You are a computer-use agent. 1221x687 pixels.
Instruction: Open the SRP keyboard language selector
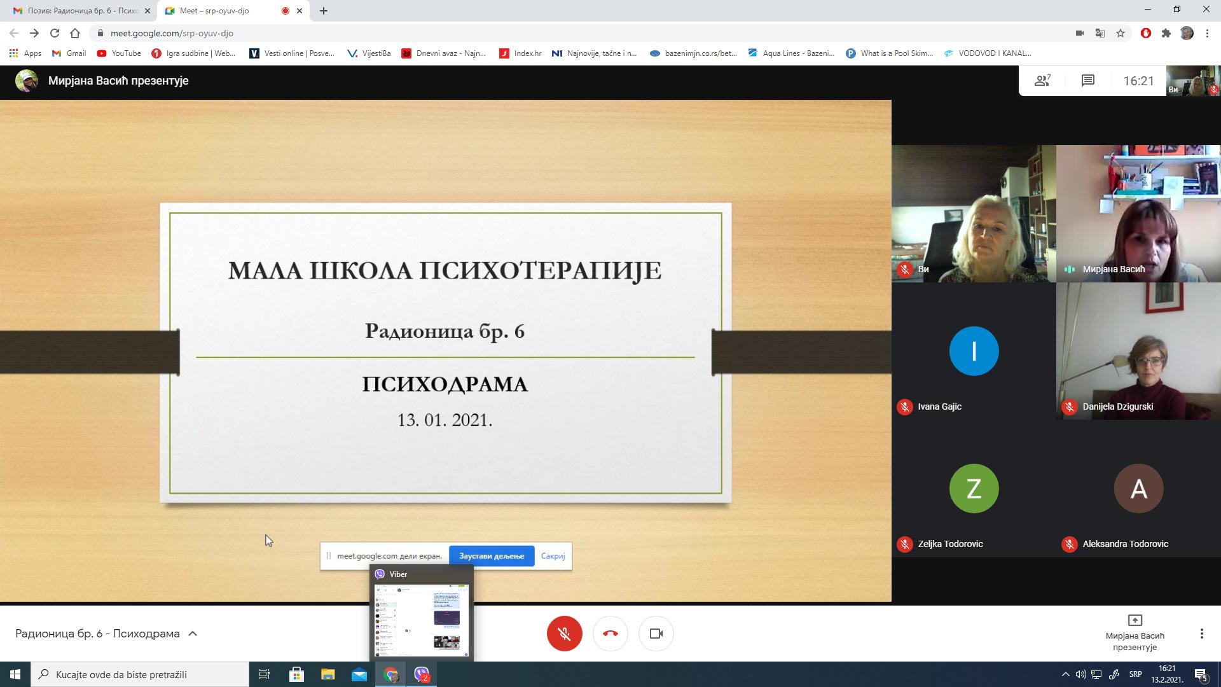[1135, 674]
